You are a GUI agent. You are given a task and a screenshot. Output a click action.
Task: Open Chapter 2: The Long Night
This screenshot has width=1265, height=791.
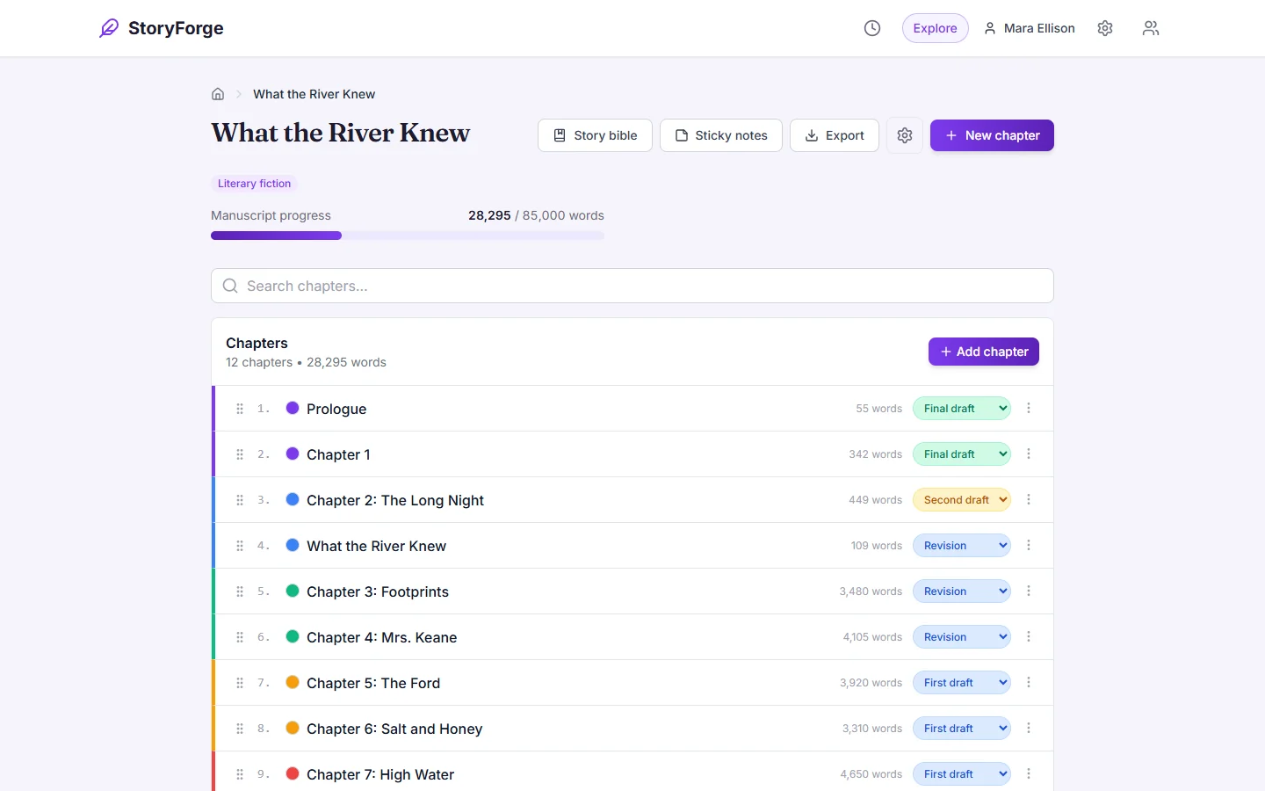coord(395,500)
